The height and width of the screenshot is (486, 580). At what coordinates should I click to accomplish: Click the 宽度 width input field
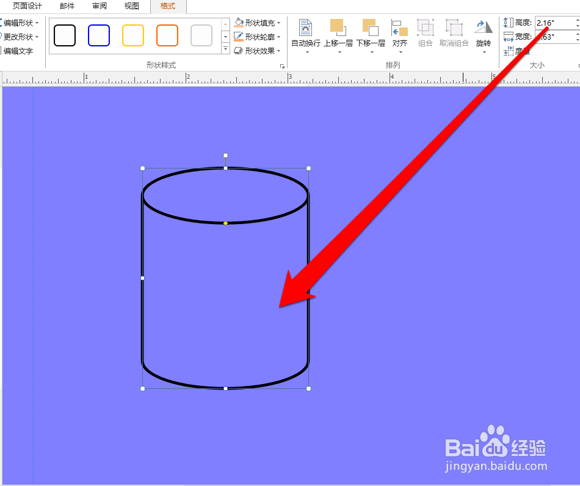pyautogui.click(x=556, y=37)
